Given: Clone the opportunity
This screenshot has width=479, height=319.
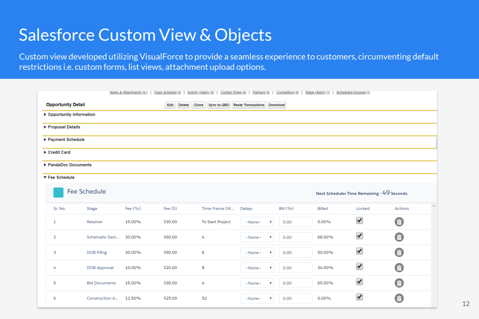Looking at the screenshot, I should 198,105.
